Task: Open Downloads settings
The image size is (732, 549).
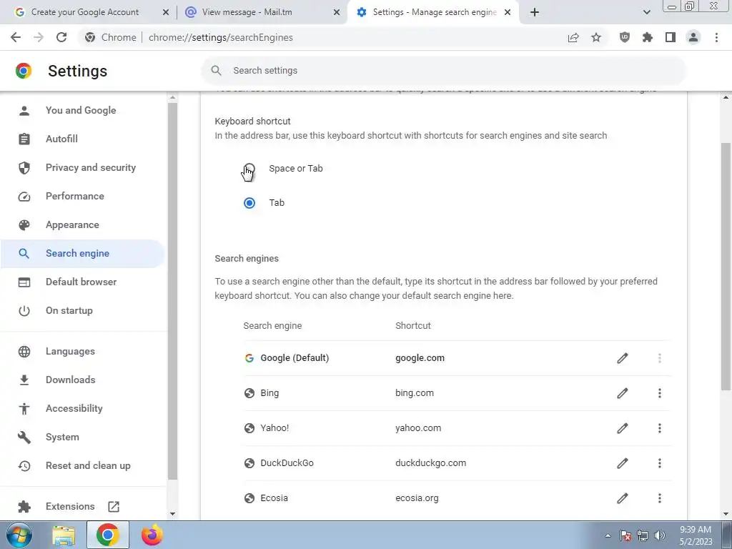Action: click(x=71, y=380)
